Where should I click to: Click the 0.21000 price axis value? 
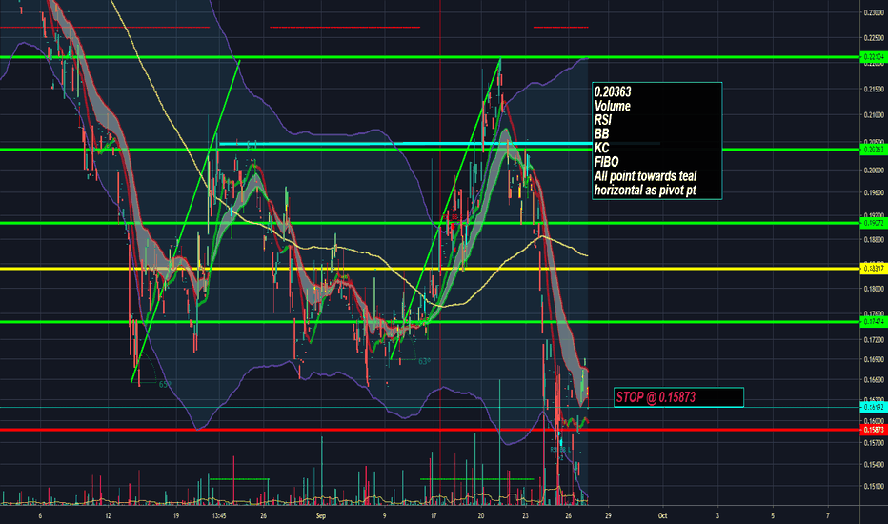(874, 115)
